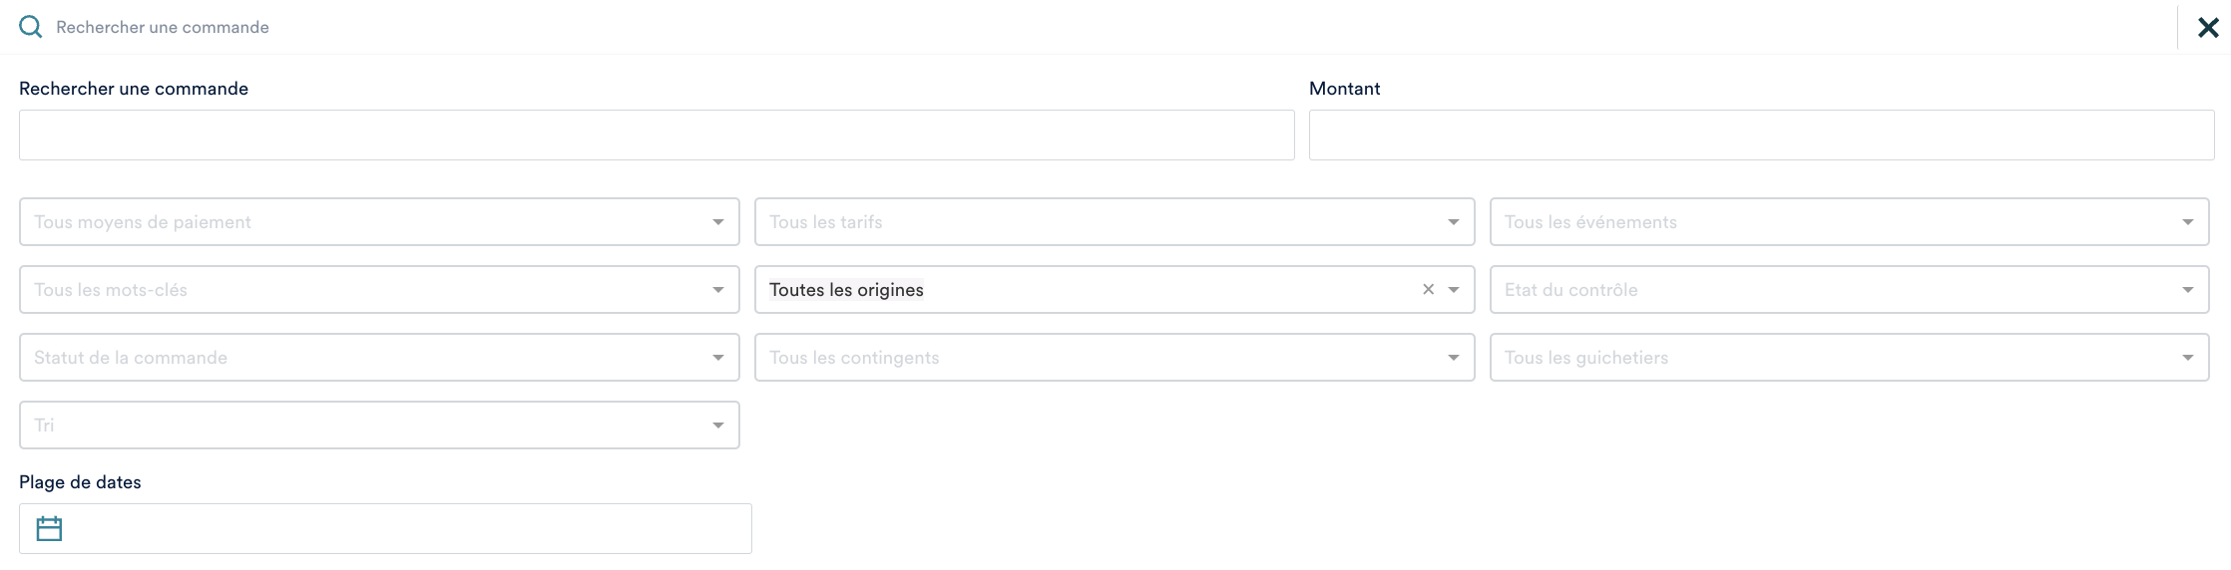
Task: Open 'Tous les guichetiers' dropdown
Action: 1849,358
